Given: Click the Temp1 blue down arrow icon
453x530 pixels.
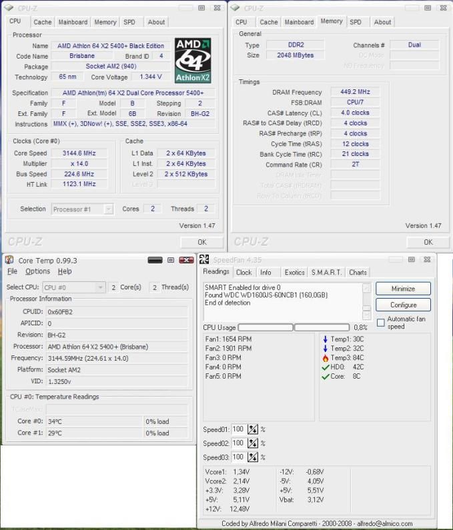Looking at the screenshot, I should (325, 339).
